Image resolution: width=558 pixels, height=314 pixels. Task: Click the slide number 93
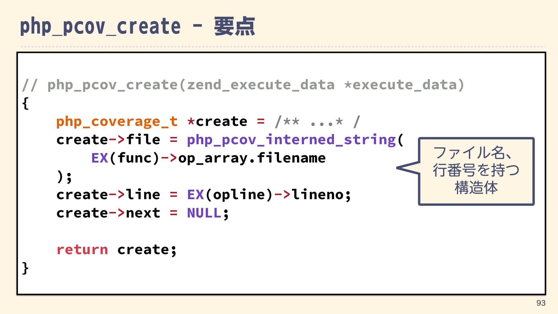tap(541, 303)
